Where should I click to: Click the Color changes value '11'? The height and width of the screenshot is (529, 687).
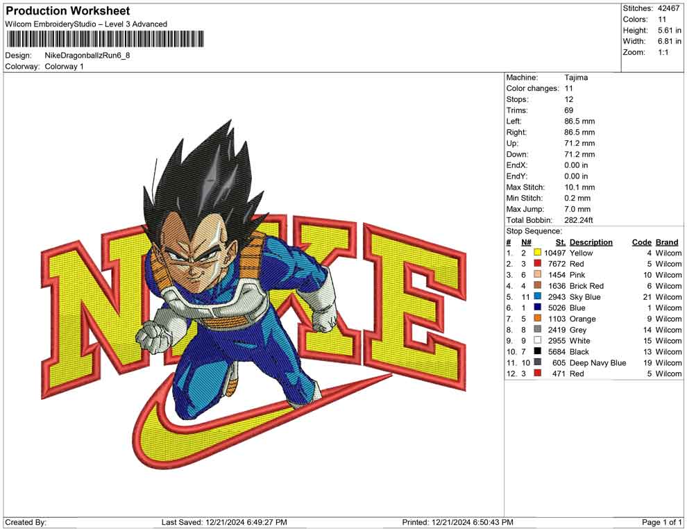tap(568, 88)
